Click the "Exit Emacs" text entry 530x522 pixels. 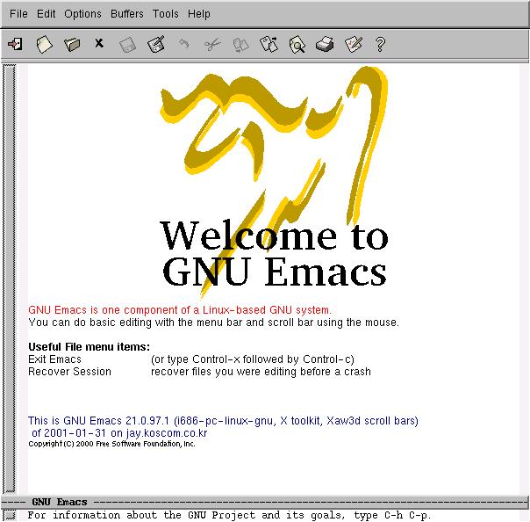pyautogui.click(x=54, y=359)
